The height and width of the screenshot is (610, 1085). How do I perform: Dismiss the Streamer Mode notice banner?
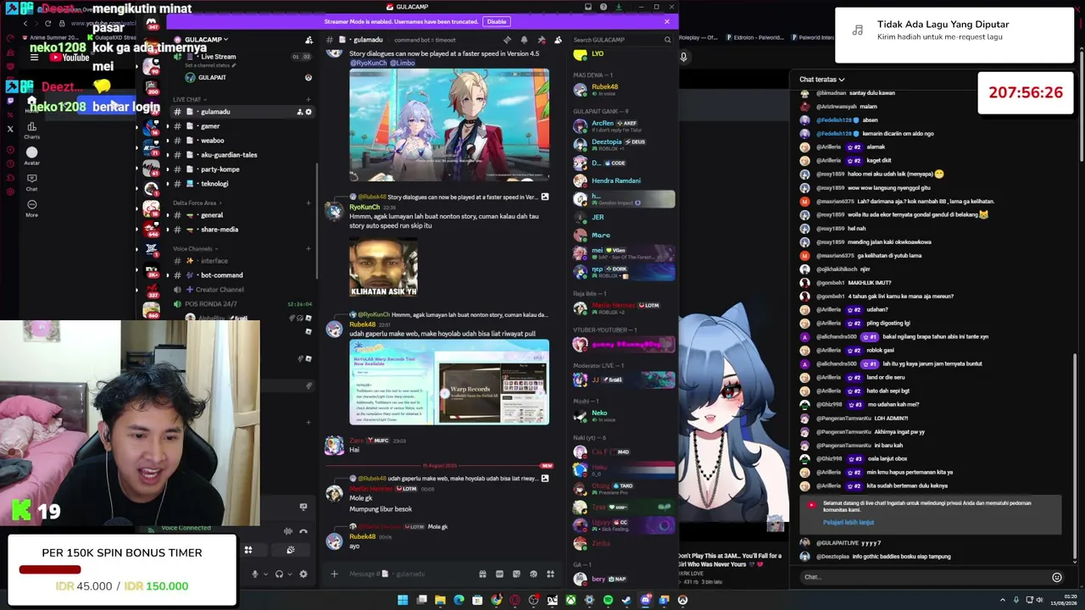point(667,21)
